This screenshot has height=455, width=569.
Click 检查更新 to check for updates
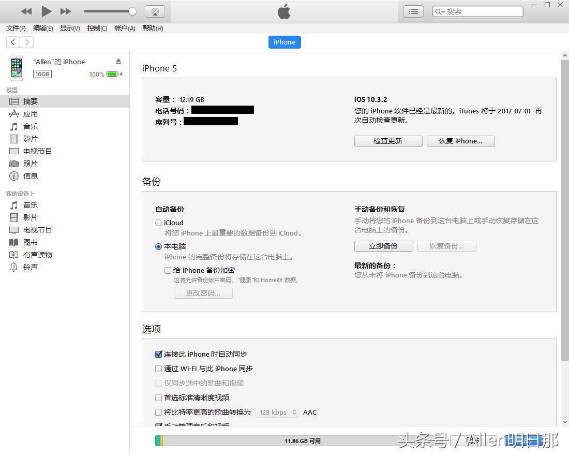(387, 141)
